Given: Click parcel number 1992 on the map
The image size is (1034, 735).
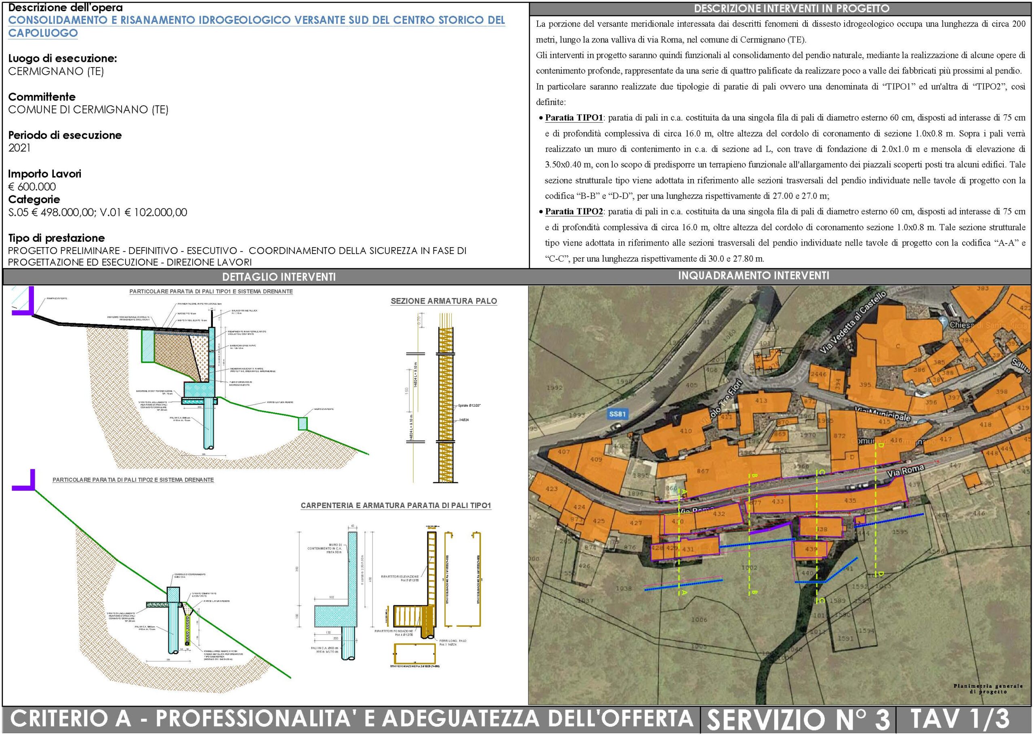Looking at the screenshot, I should (554, 387).
